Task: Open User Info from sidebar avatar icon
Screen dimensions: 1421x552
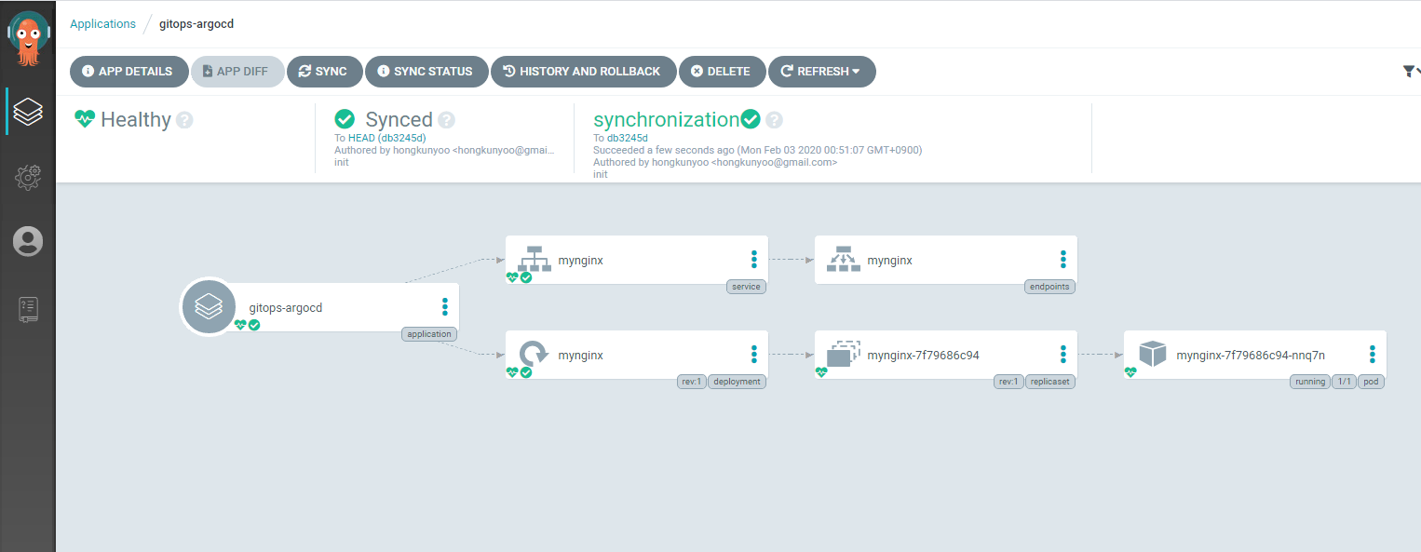Action: tap(28, 241)
